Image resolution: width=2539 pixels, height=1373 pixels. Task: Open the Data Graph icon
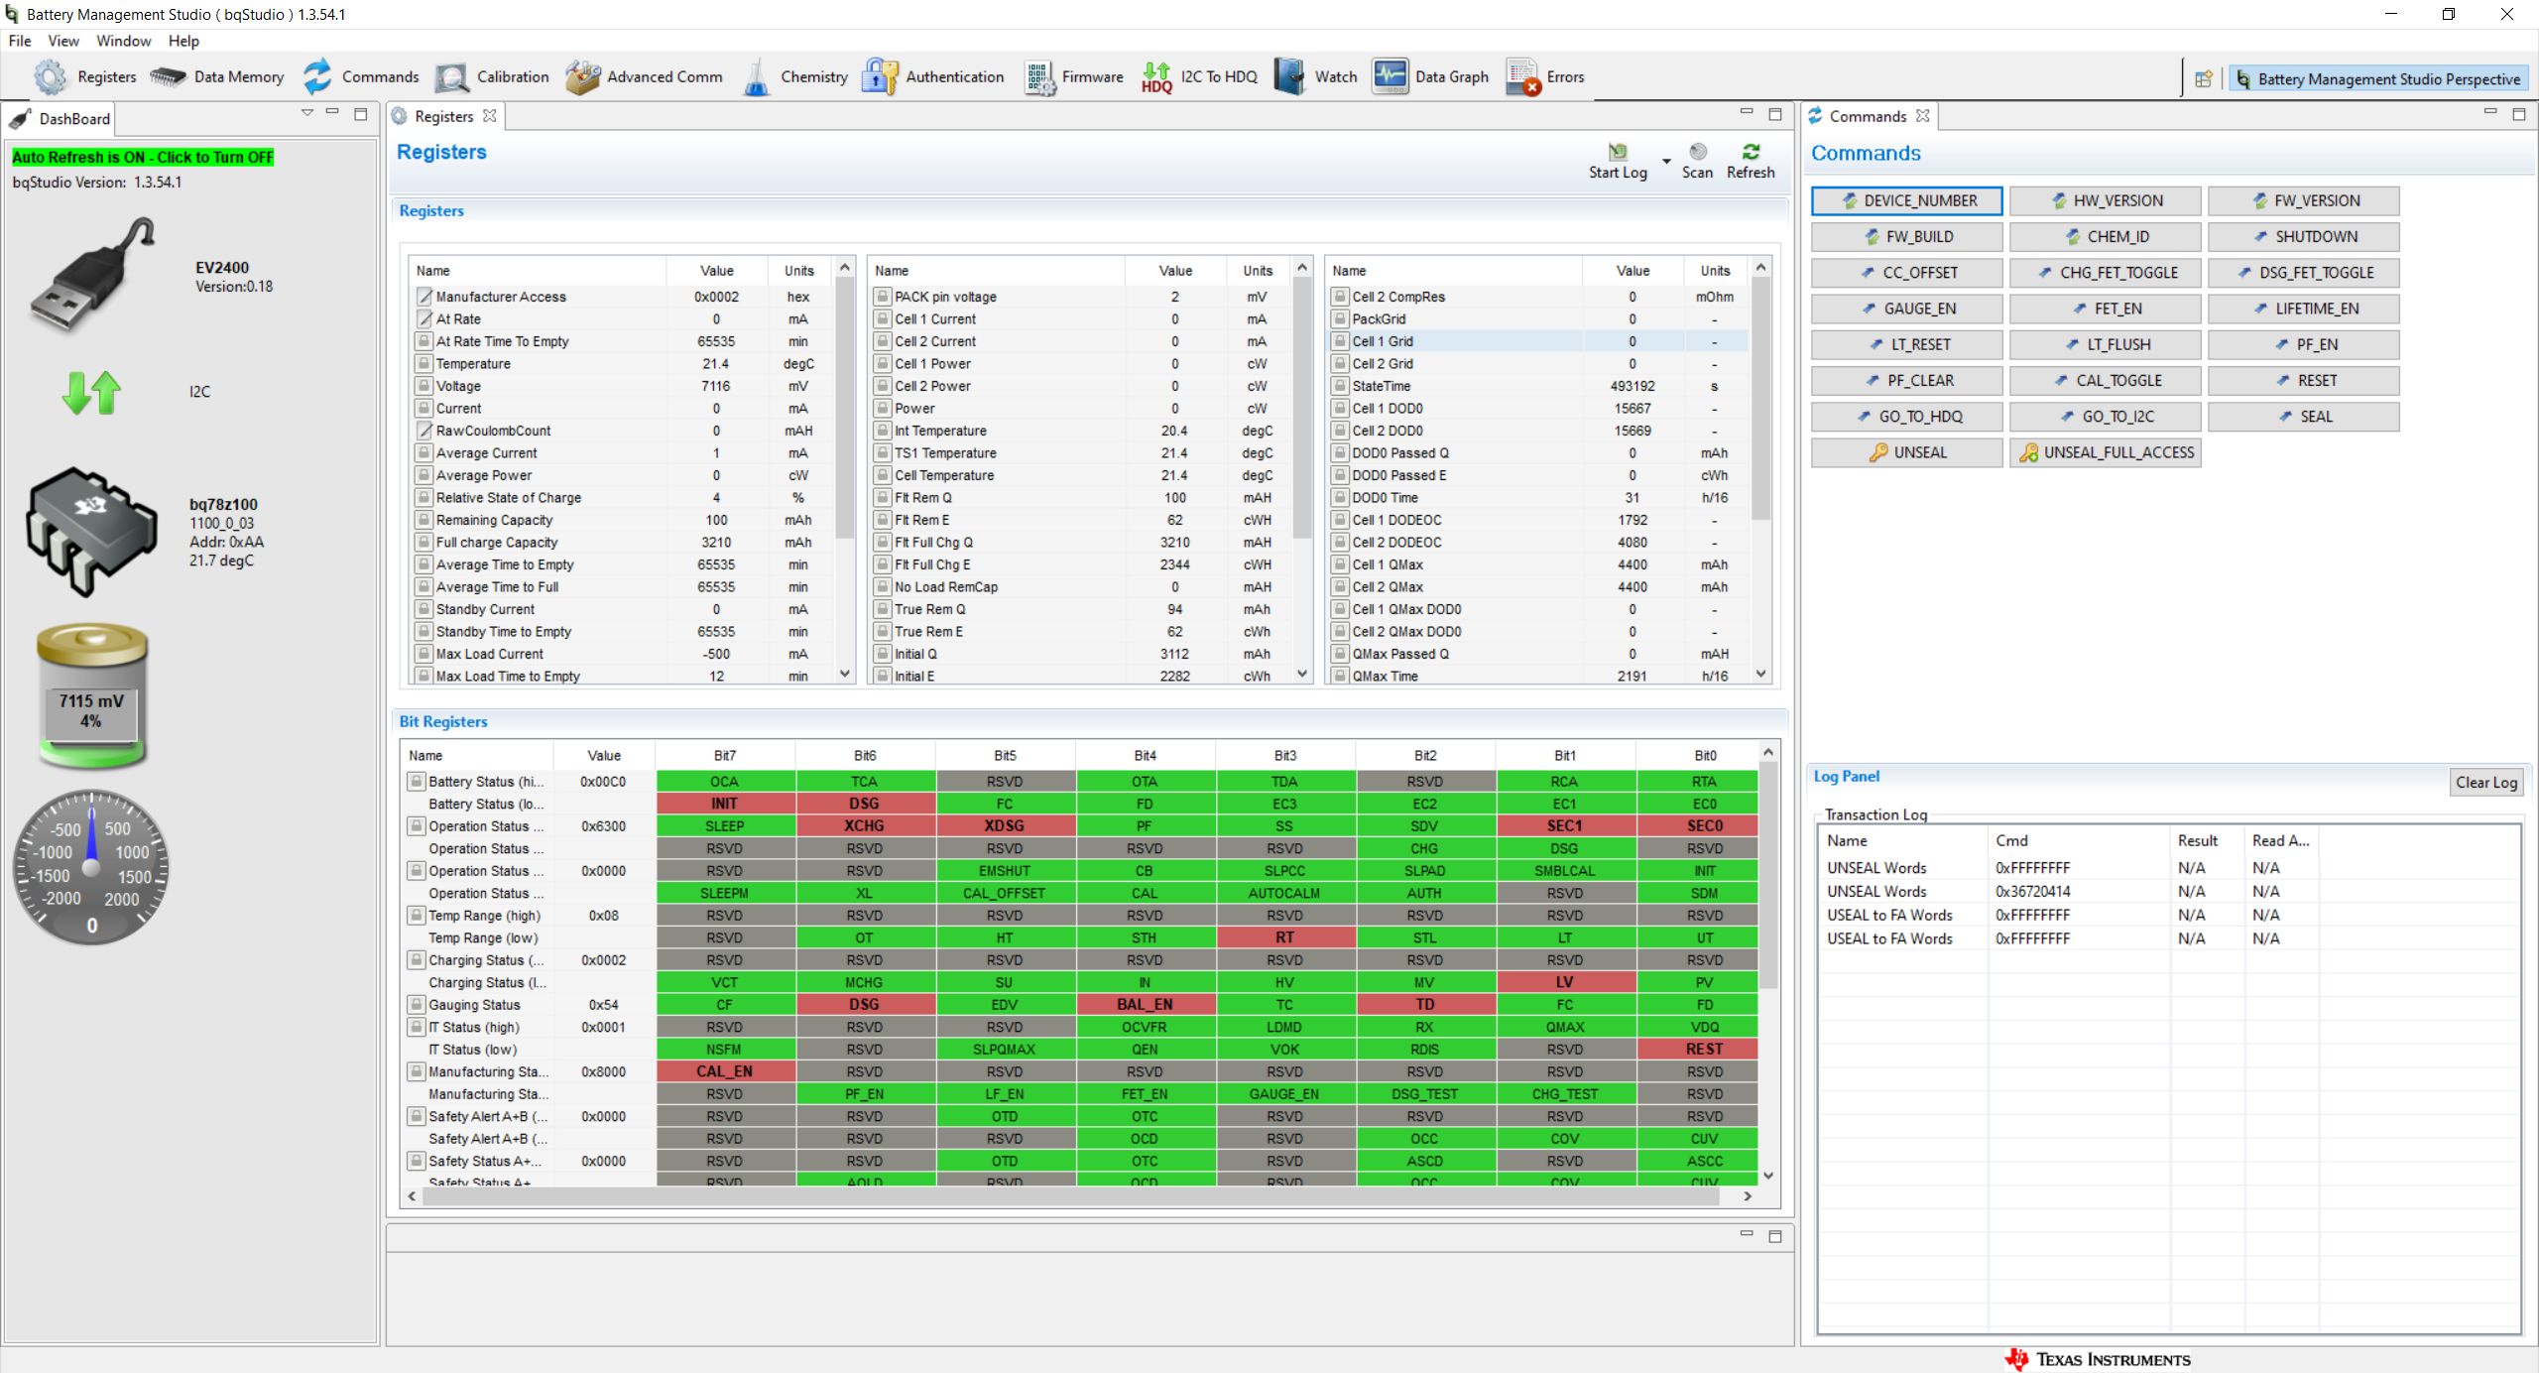coord(1390,76)
